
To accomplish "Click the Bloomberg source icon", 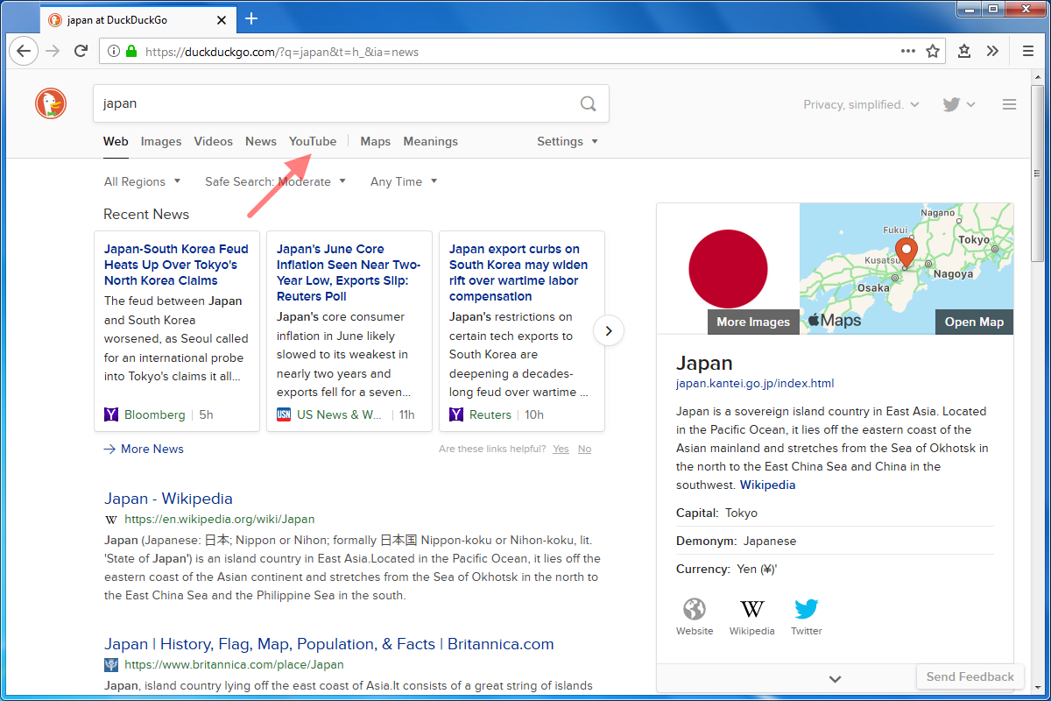I will [111, 414].
